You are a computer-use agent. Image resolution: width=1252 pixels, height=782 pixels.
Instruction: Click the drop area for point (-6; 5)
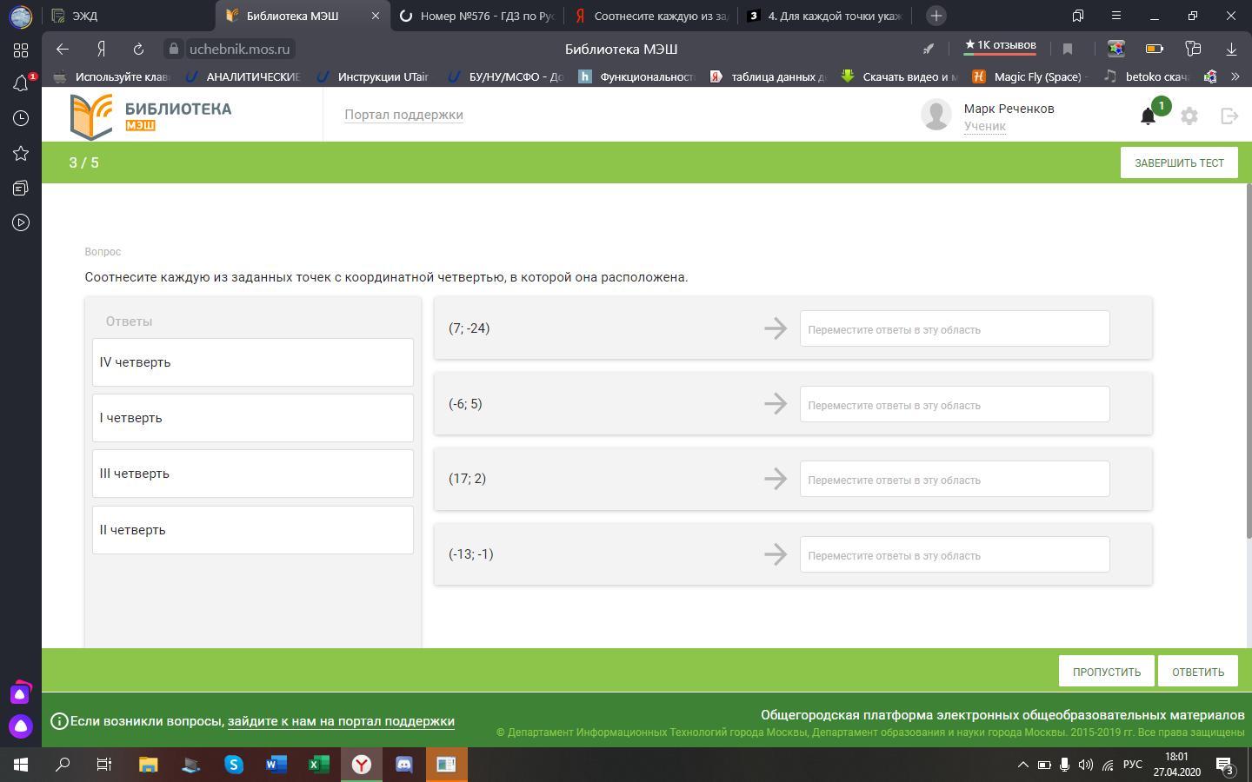955,404
